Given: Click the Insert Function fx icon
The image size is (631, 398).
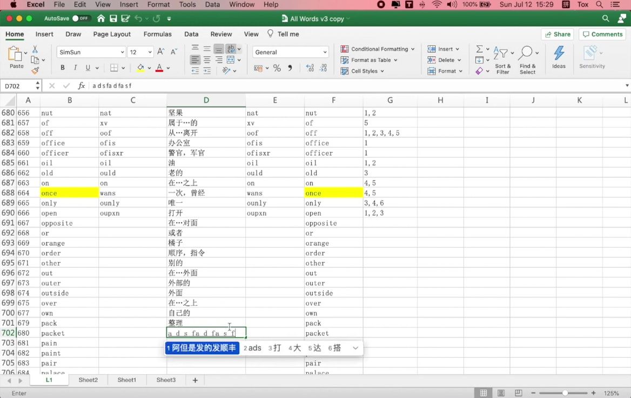Looking at the screenshot, I should tap(81, 86).
